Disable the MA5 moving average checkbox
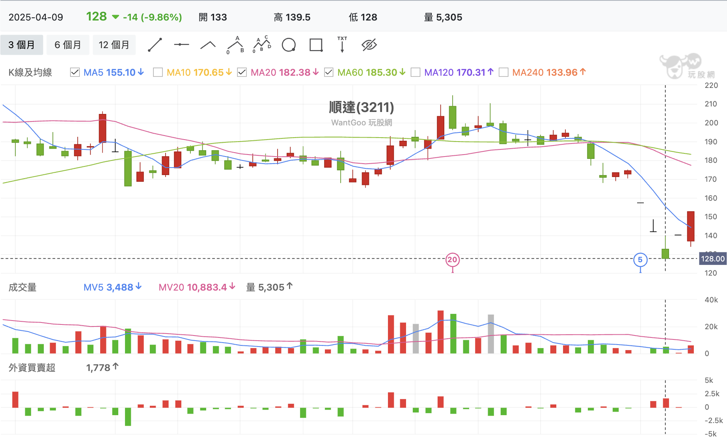Viewport: 727px width, 440px height. click(x=75, y=72)
